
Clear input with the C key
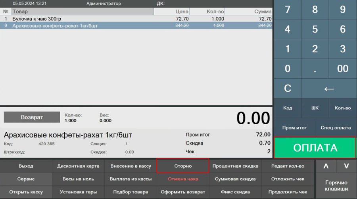pyautogui.click(x=288, y=88)
